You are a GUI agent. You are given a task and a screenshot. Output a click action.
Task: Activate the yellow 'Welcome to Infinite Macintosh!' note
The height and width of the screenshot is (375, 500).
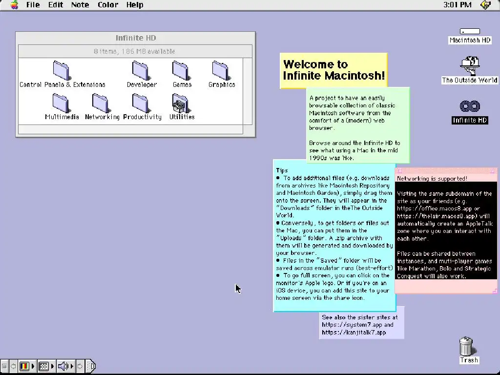tap(333, 70)
